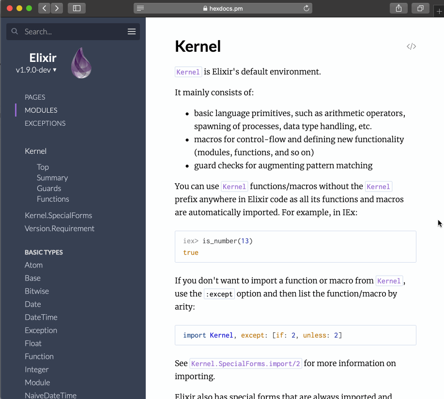Open the Share menu icon

[x=398, y=8]
